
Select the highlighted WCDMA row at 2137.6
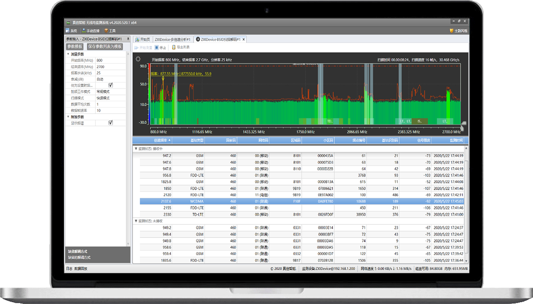302,201
